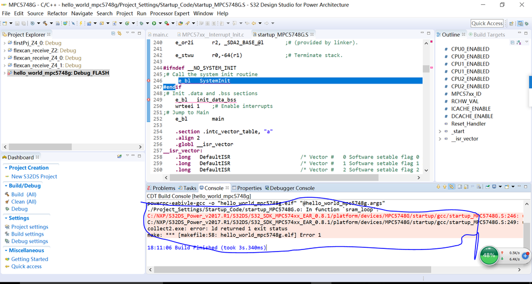Click the Previous Error up arrow in Console
Screen dimensions: 532x284
[445, 187]
